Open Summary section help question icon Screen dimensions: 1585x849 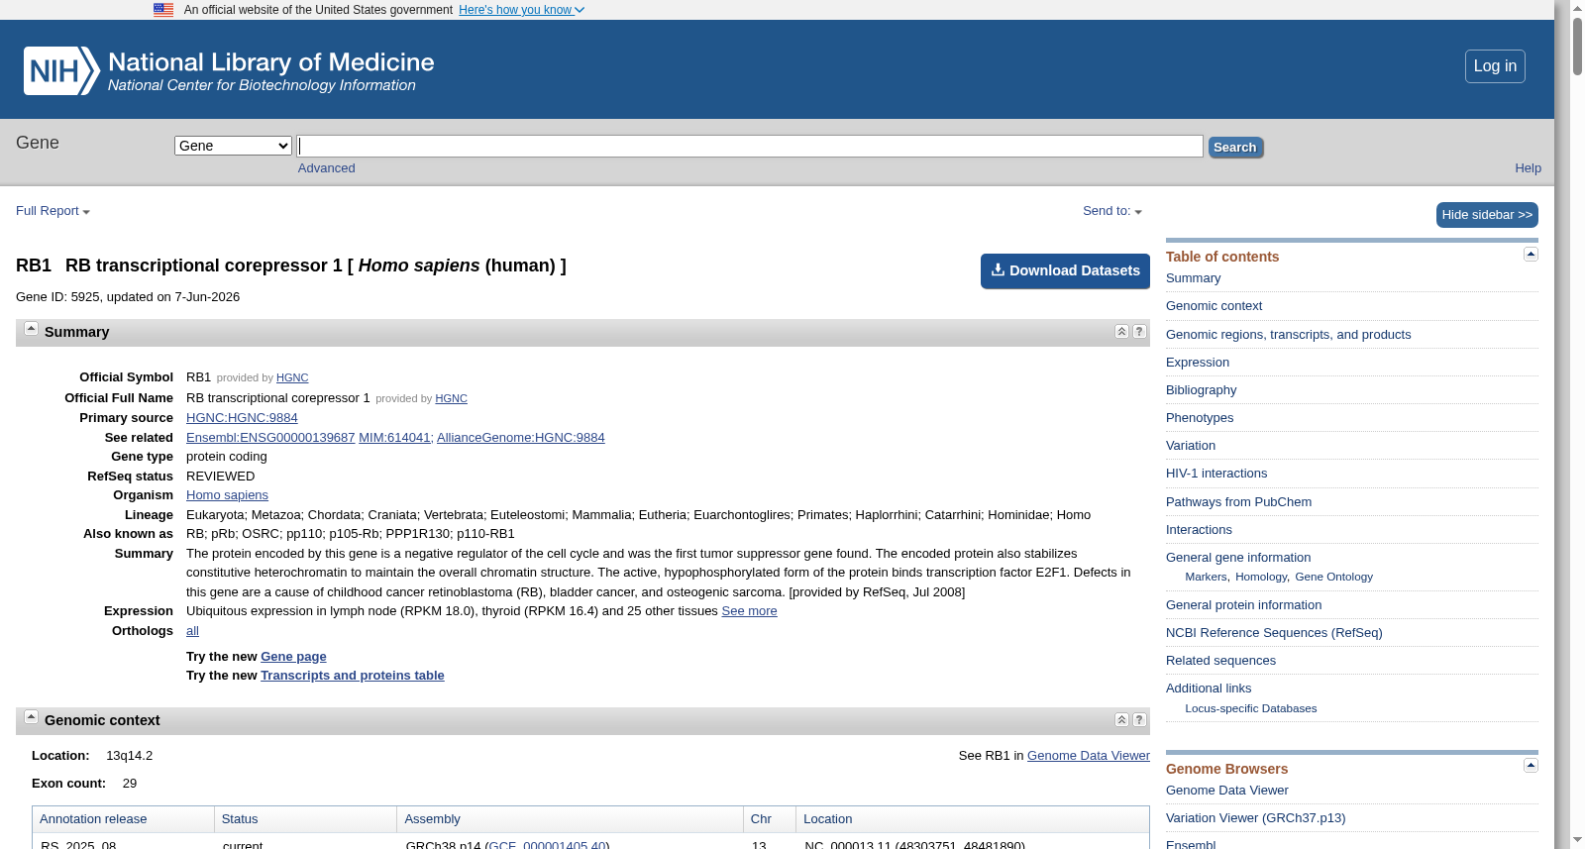click(x=1139, y=332)
